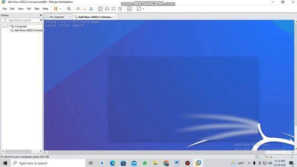Open the Windows Start menu
Screen dimensions: 297x167
(x=5, y=163)
